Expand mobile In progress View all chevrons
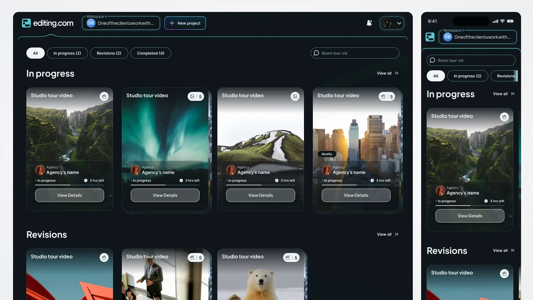533x300 pixels. (513, 94)
